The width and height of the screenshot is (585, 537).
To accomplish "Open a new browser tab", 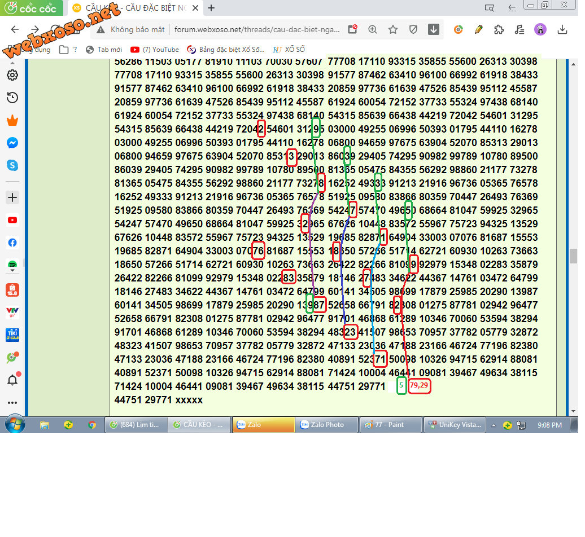I will click(211, 8).
